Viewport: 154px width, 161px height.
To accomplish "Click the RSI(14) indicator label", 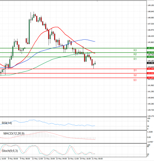I will pos(7,123).
